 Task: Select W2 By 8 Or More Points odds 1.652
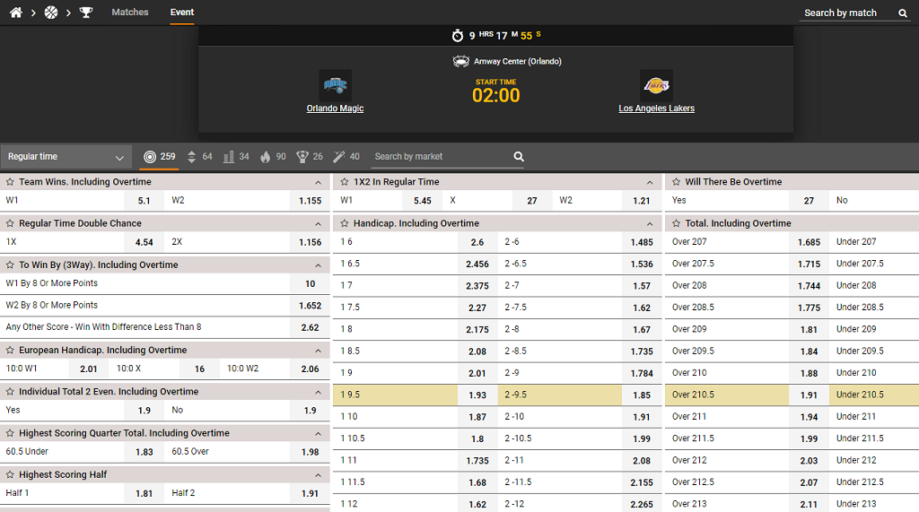(310, 305)
